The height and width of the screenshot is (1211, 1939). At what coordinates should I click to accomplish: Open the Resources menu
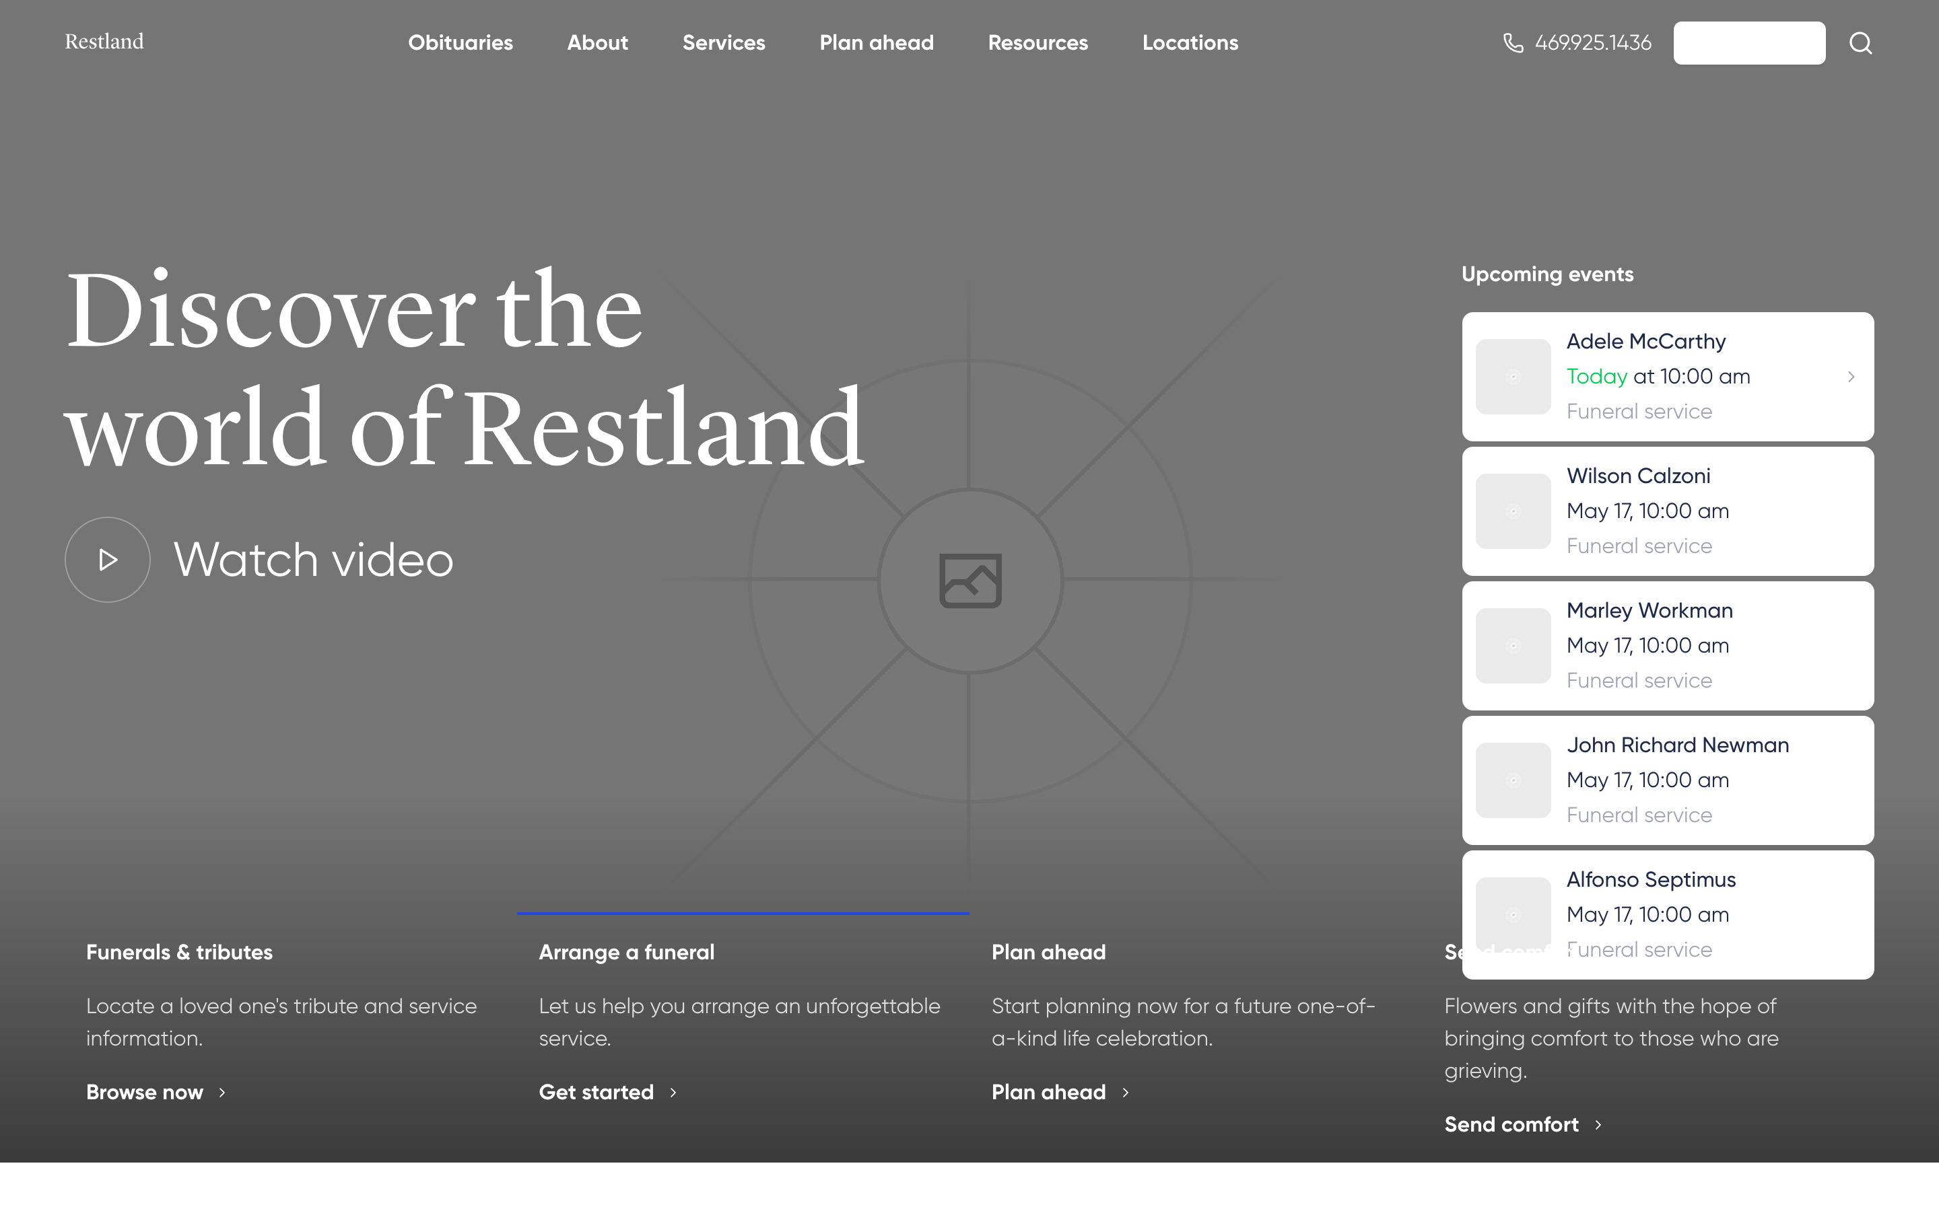pyautogui.click(x=1037, y=42)
